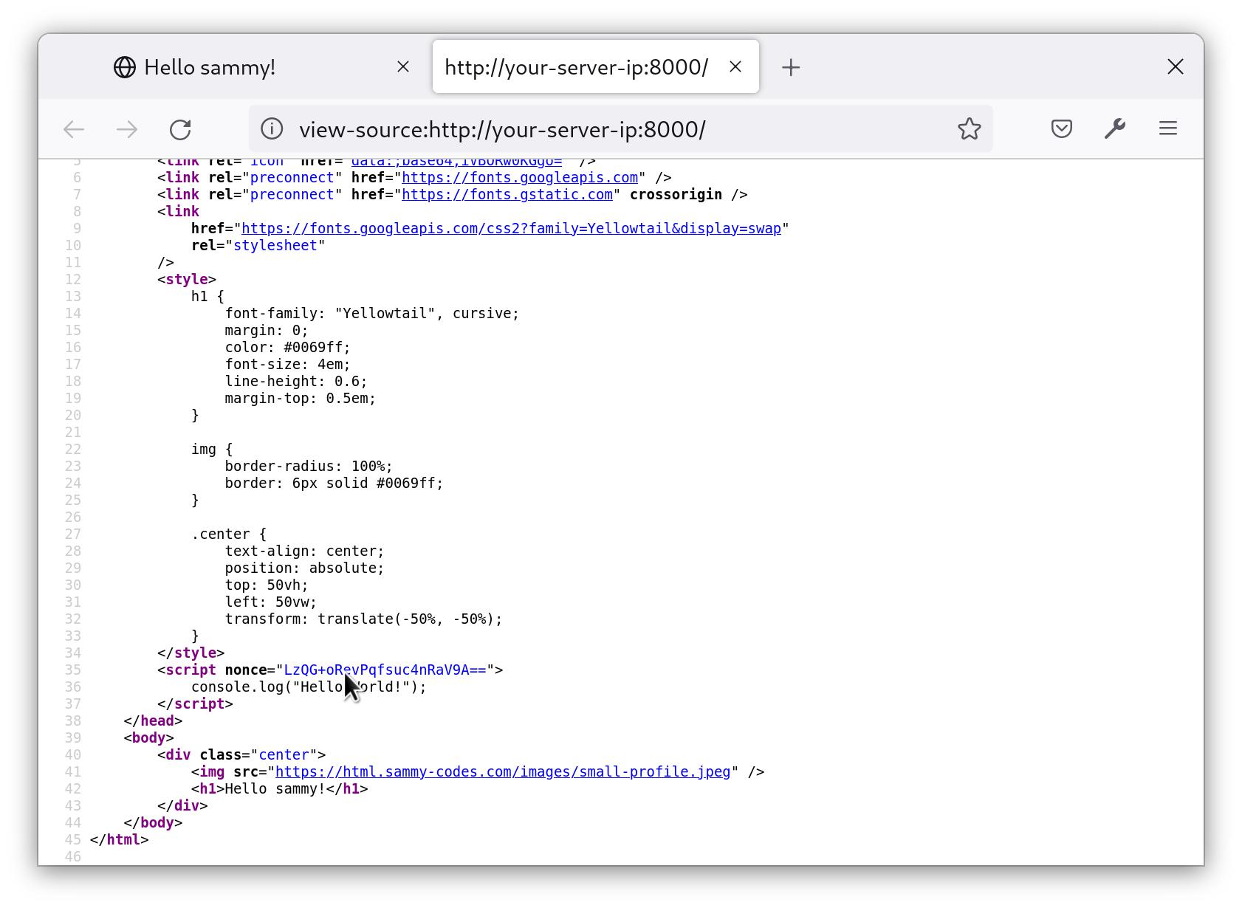
Task: Follow the fonts.gstatic.com link
Action: click(x=508, y=194)
